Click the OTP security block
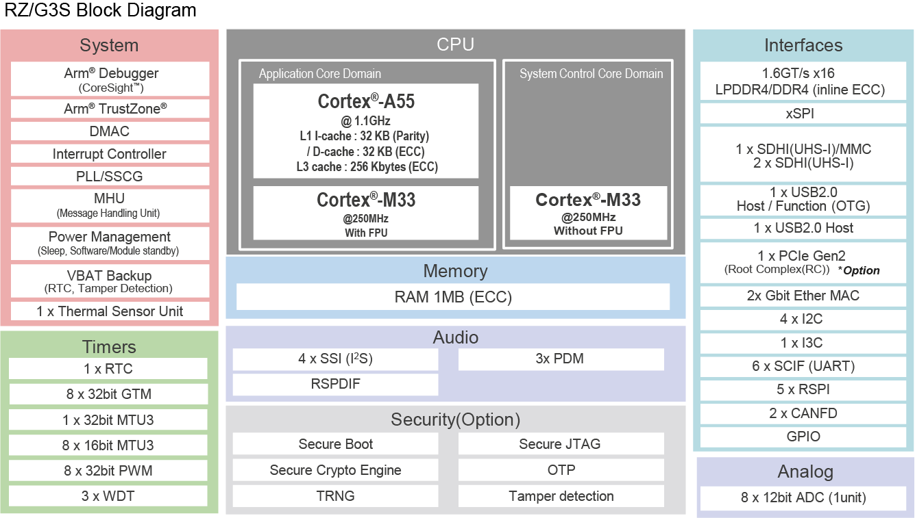Viewport: 915px width, 518px height. (561, 470)
